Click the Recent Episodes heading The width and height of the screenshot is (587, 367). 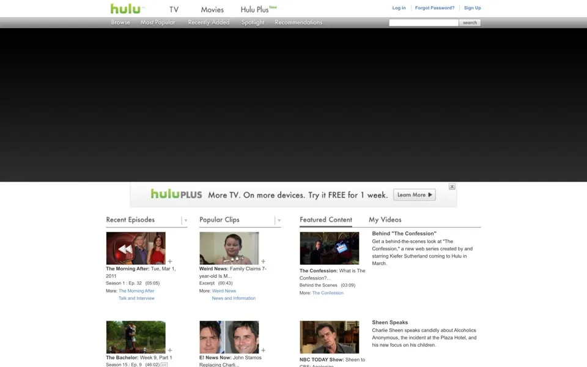tap(130, 220)
